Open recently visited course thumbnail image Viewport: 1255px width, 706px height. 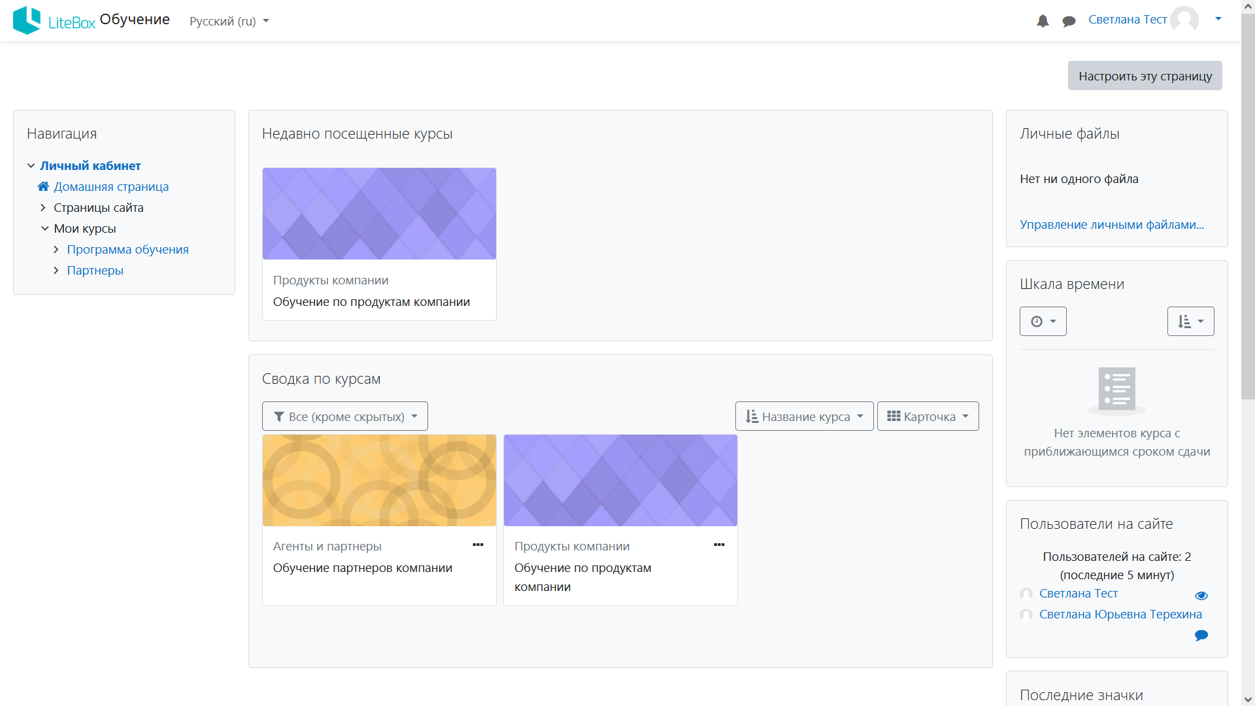point(379,214)
